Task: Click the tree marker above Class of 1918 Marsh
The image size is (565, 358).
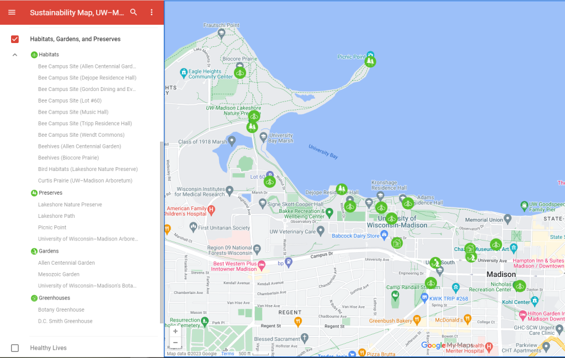Action: pyautogui.click(x=252, y=127)
